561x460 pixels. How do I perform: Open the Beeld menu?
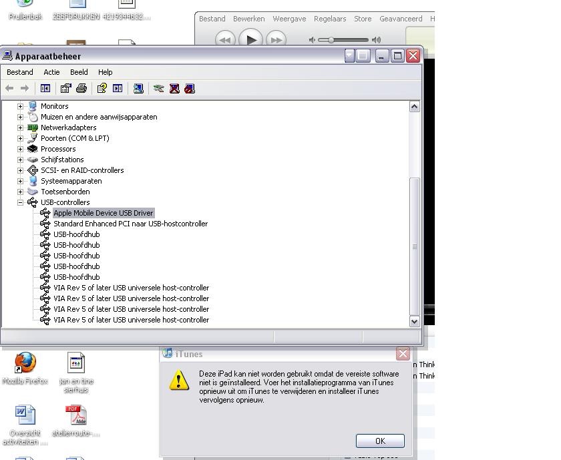pyautogui.click(x=79, y=72)
